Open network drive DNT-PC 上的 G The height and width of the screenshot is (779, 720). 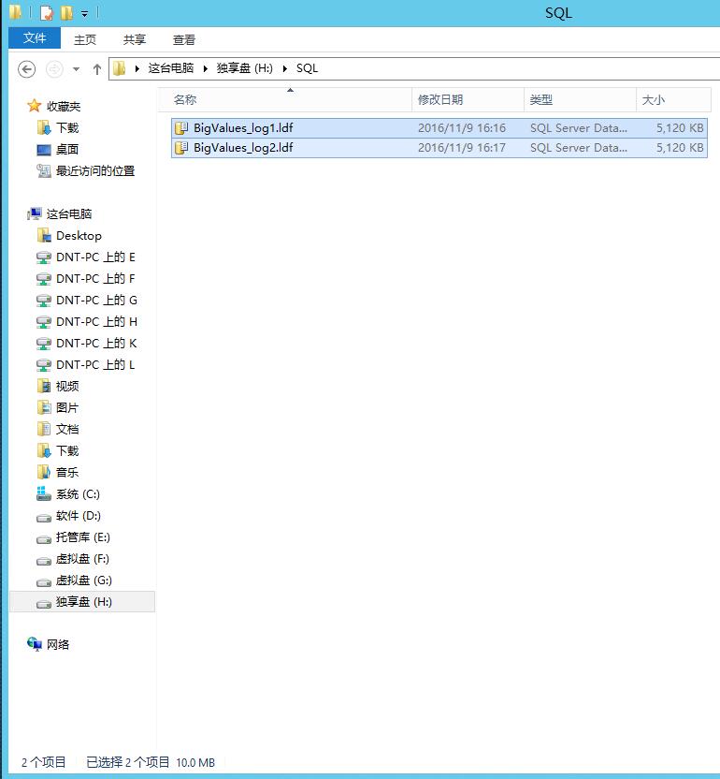[x=96, y=301]
